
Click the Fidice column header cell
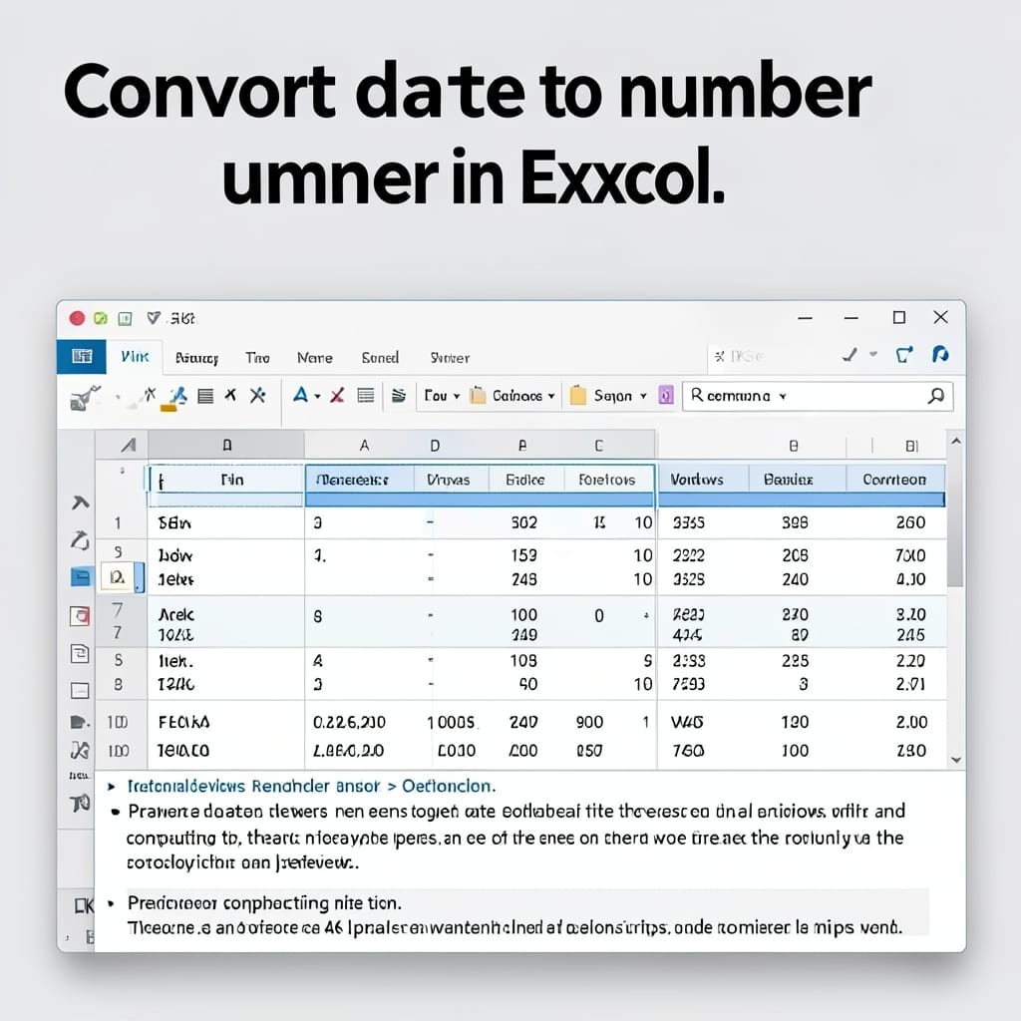pyautogui.click(x=525, y=480)
